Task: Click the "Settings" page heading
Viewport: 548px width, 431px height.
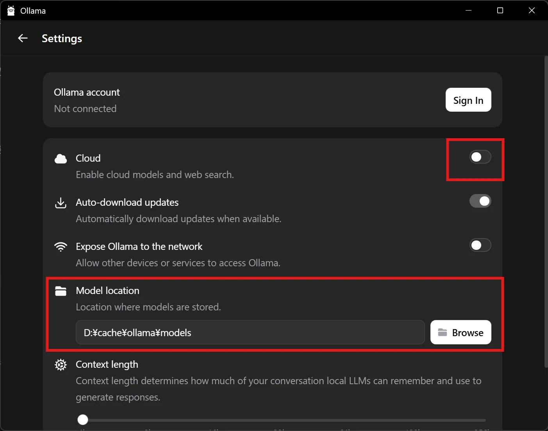Action: [62, 39]
